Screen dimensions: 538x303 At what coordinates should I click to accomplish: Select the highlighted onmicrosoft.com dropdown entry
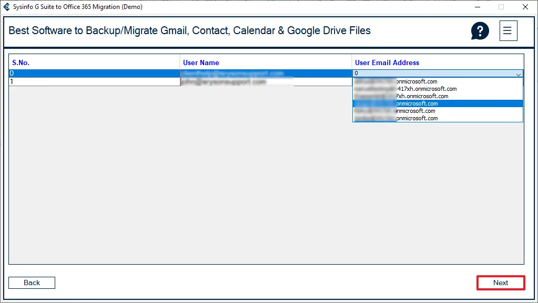[x=438, y=103]
